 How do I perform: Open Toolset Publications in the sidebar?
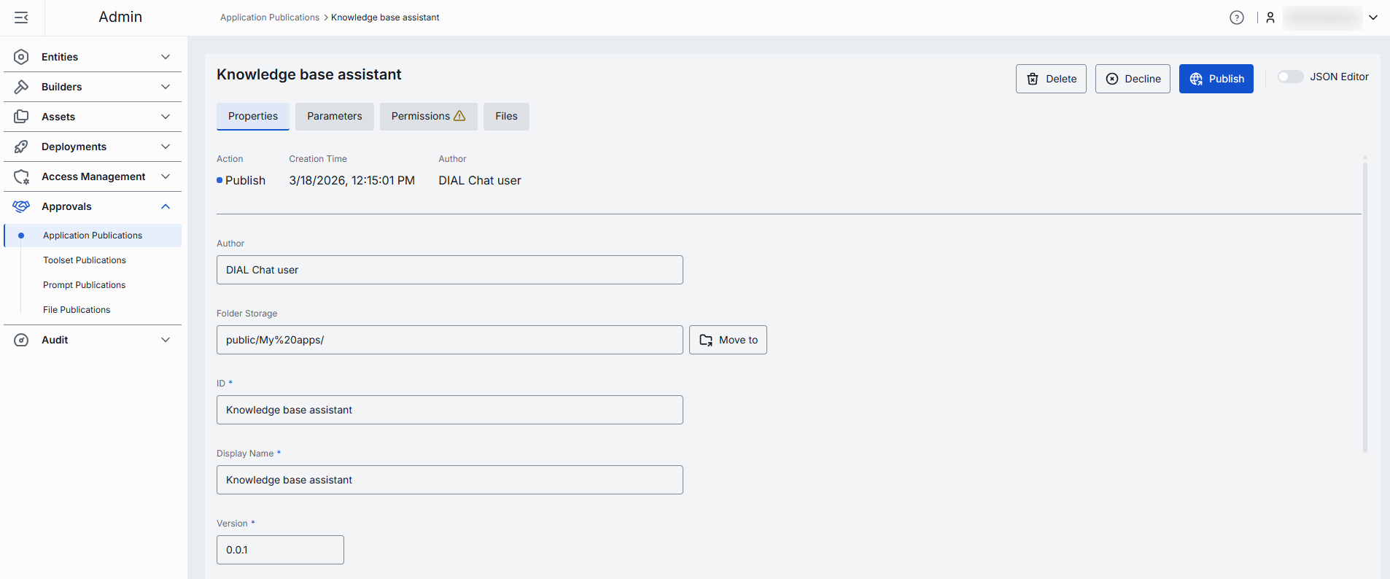tap(85, 260)
